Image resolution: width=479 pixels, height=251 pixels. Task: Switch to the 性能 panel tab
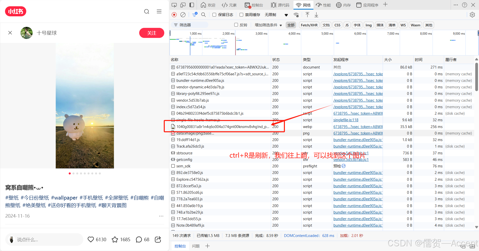point(323,5)
